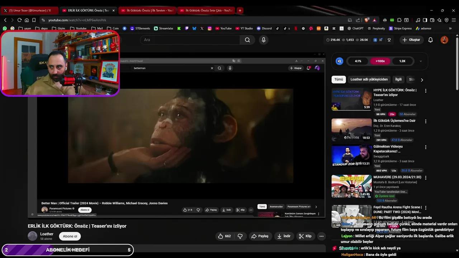Open YouTube notifications bell

(430, 40)
